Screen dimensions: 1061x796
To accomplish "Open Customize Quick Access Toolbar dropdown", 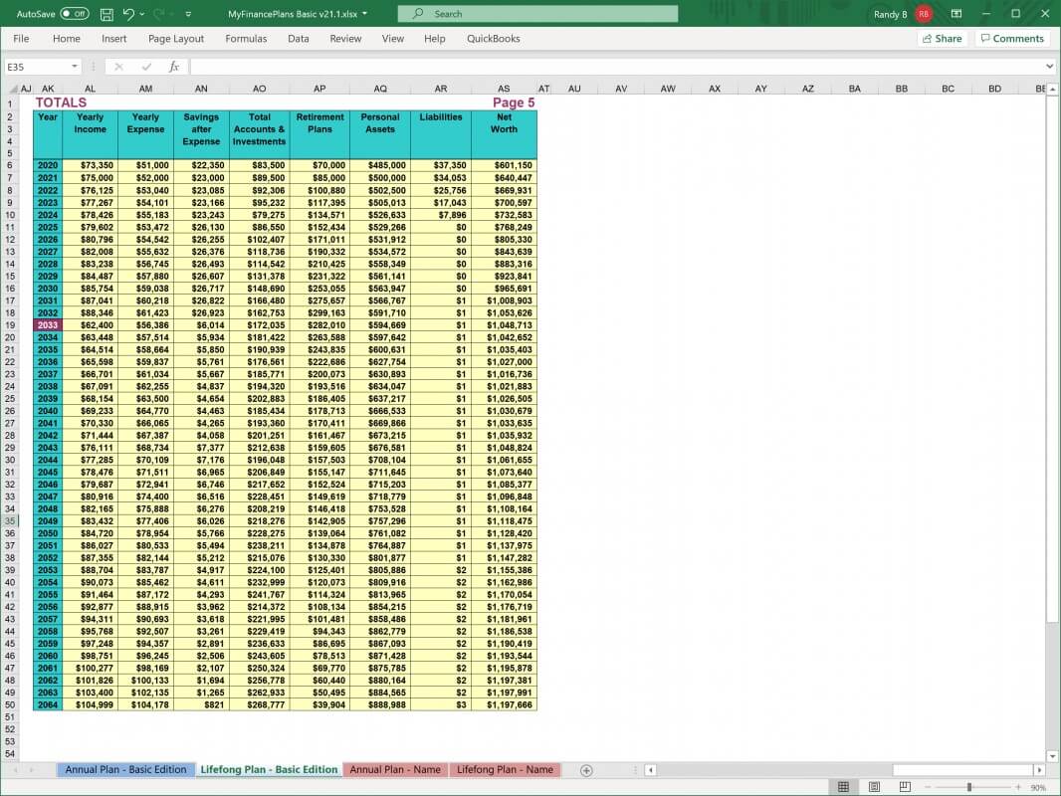I will tap(189, 14).
